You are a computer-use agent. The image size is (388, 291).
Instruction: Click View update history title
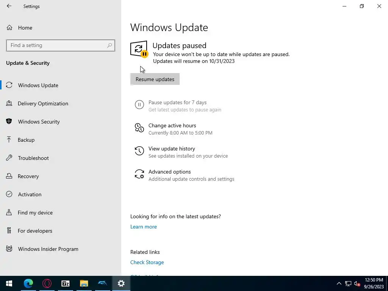click(172, 149)
